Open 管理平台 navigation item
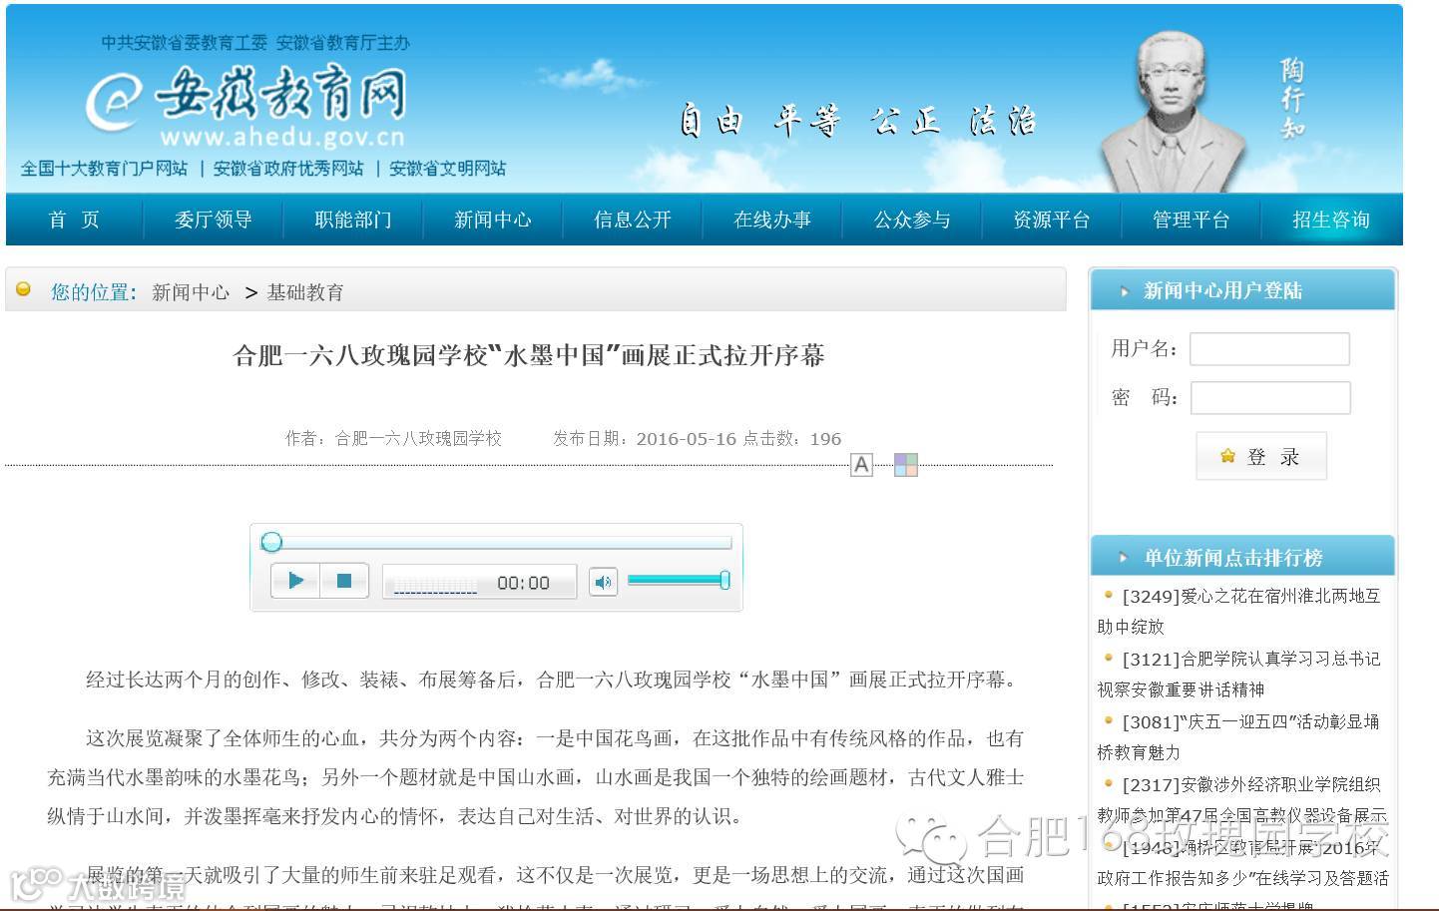 pos(1192,220)
